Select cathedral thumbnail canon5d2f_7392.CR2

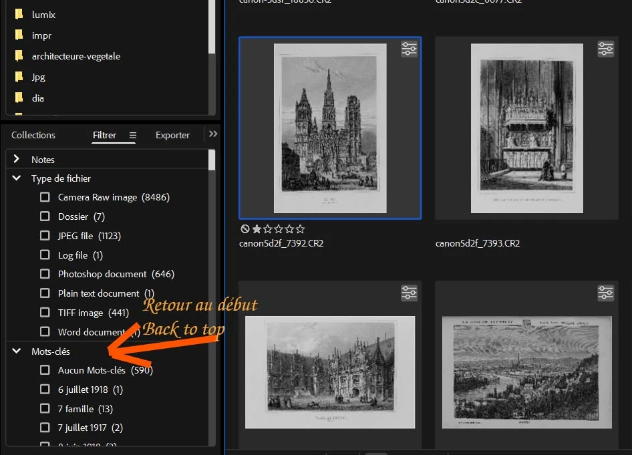[x=330, y=128]
